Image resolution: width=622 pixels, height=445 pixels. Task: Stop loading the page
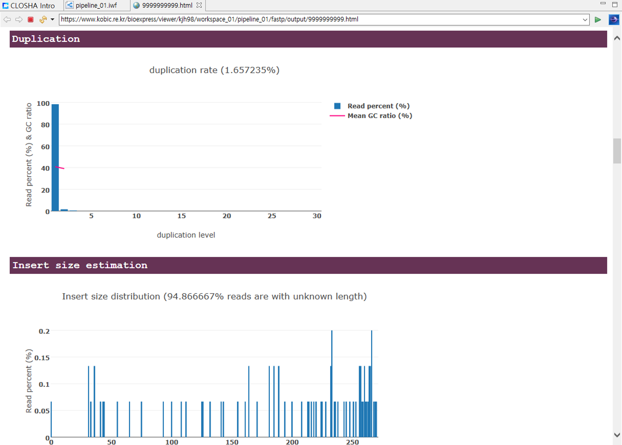tap(30, 20)
